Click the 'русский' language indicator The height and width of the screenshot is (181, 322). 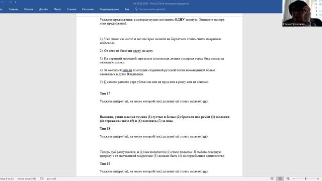click(51, 179)
